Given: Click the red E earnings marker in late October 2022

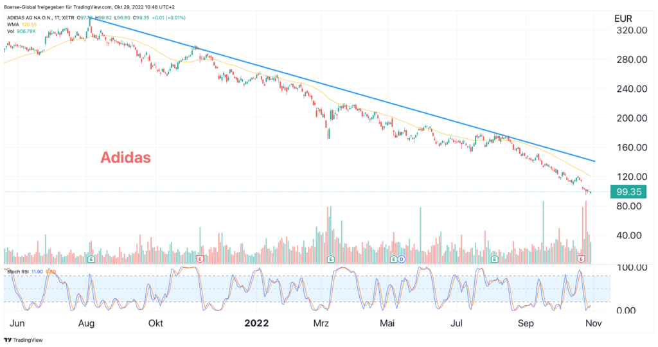Looking at the screenshot, I should pos(581,260).
